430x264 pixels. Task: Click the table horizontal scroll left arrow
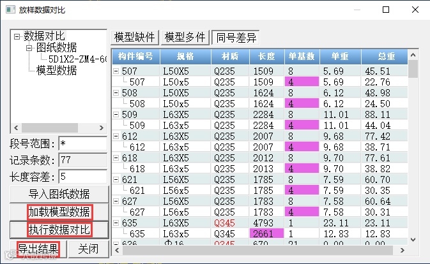(117, 251)
